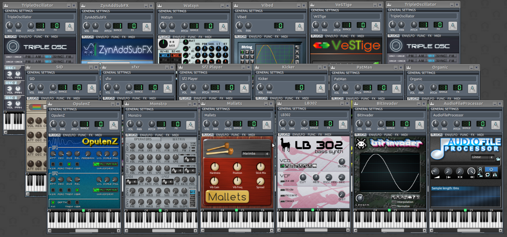Click BitInvader space invader logo

361,143
